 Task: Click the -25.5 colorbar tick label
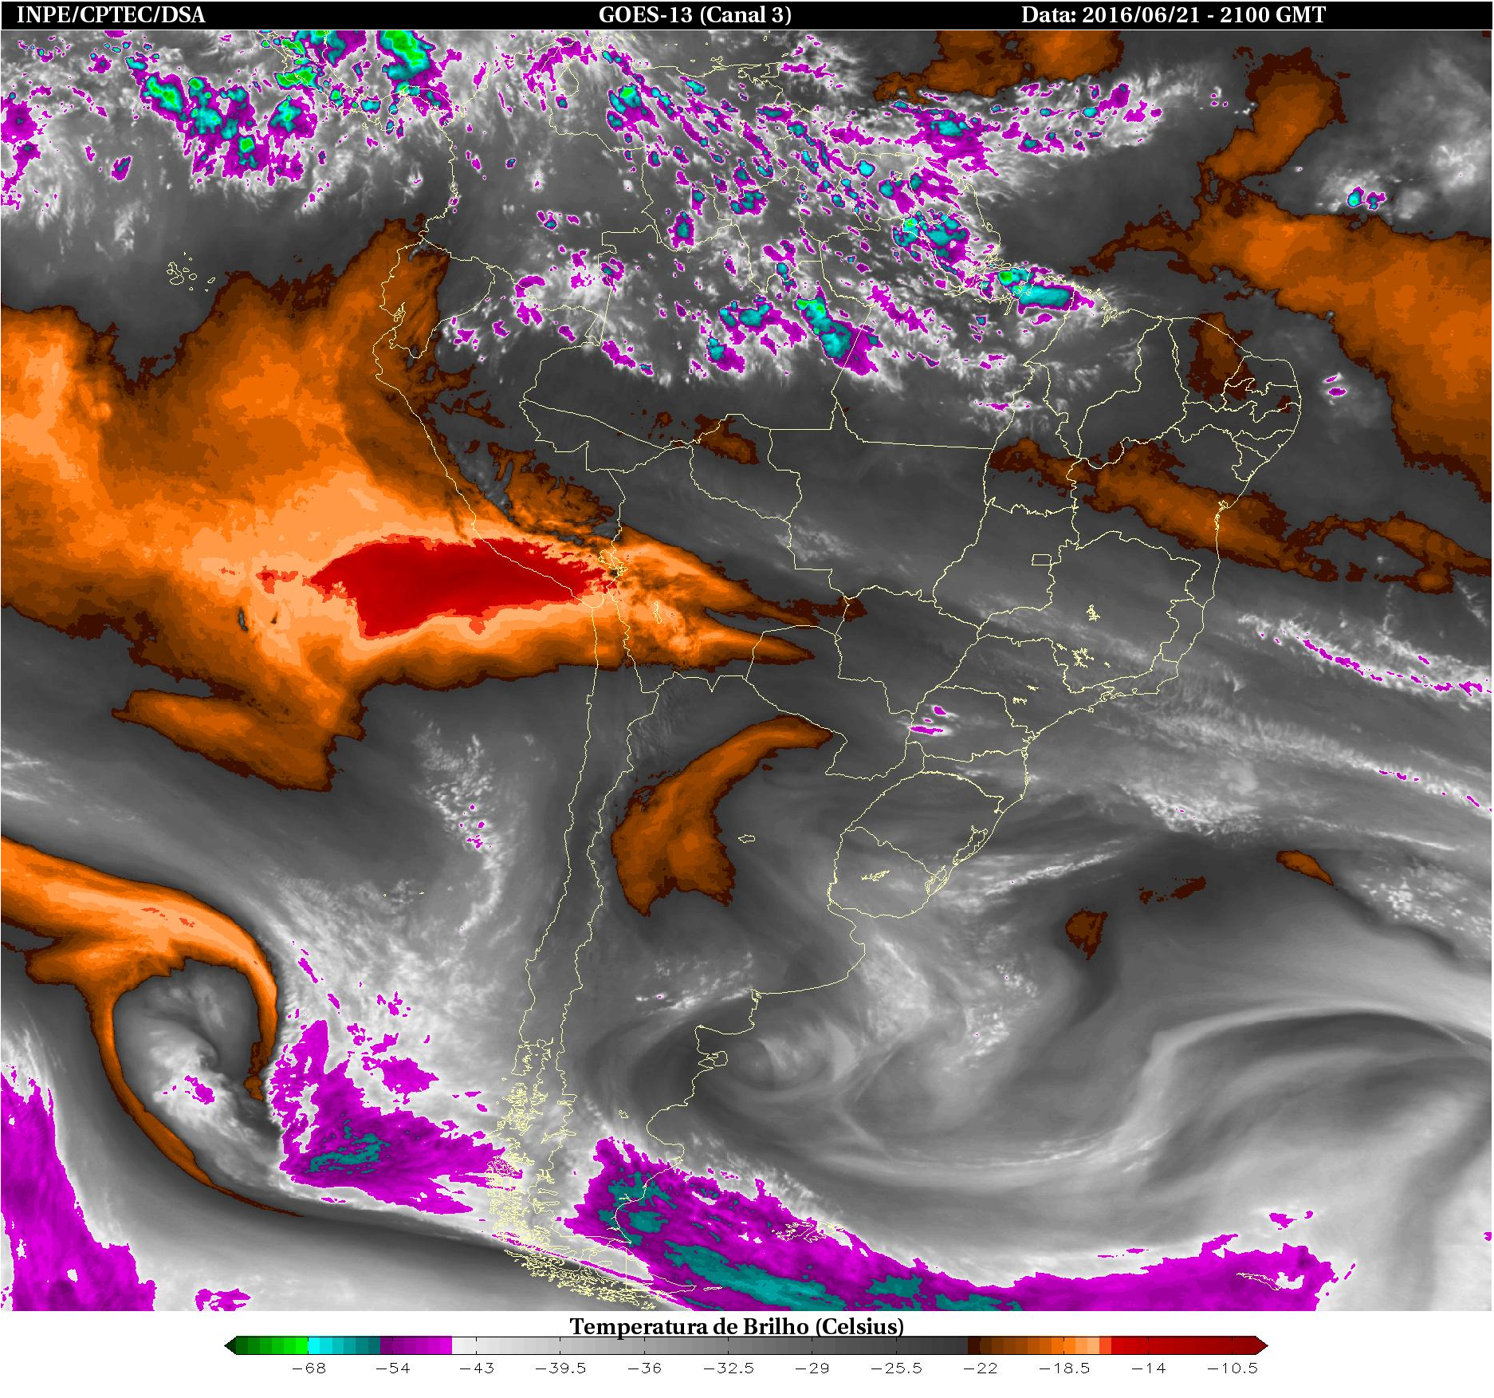click(x=897, y=1368)
